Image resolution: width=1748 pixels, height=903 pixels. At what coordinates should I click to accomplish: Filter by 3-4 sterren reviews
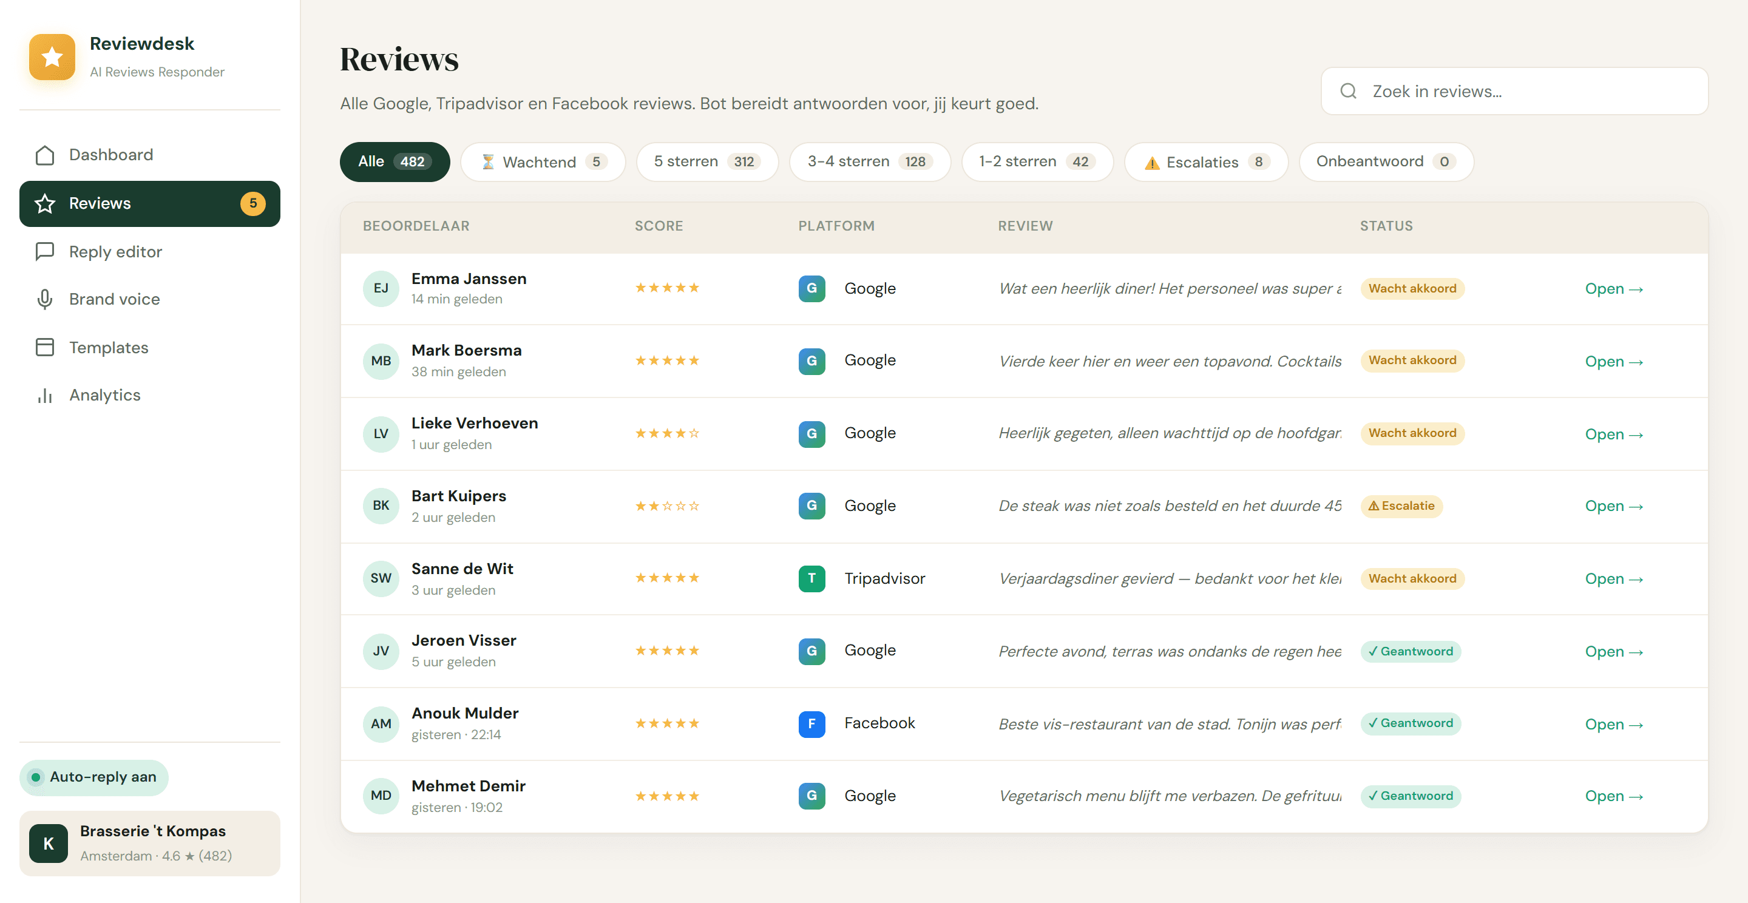click(869, 161)
